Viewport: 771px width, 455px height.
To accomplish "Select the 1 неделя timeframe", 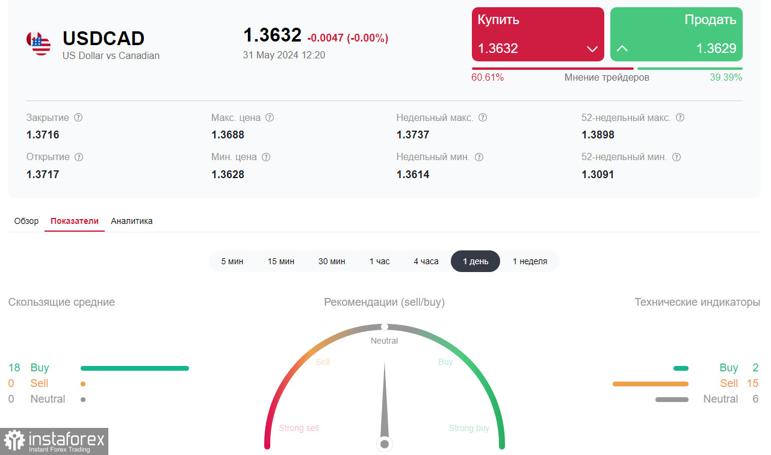I will [x=530, y=261].
